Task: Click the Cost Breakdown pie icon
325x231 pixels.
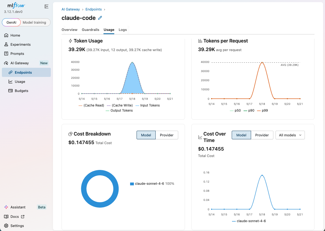Action: click(70, 134)
